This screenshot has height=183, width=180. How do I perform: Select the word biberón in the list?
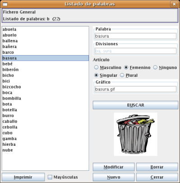pyautogui.click(x=45, y=70)
